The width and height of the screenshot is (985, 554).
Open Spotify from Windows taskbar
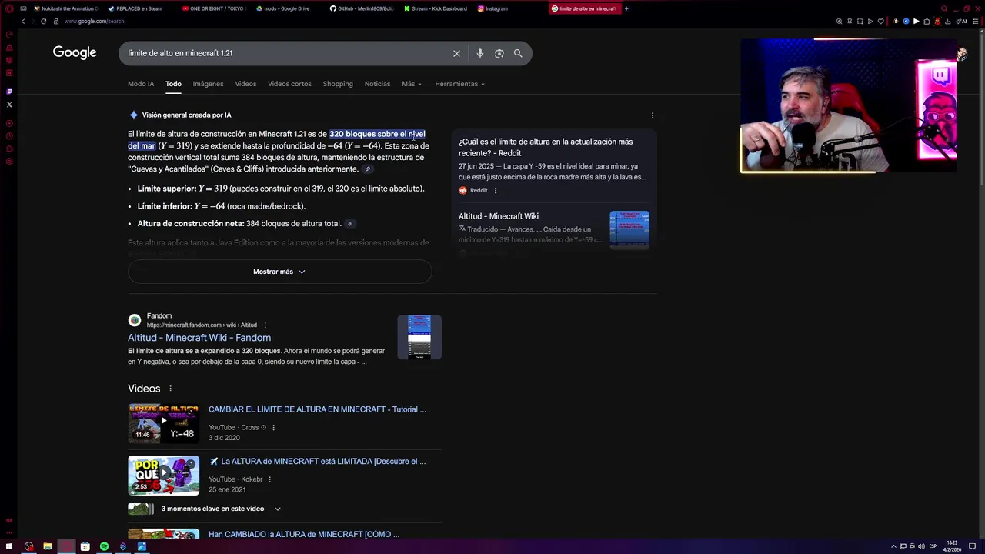[x=104, y=546]
